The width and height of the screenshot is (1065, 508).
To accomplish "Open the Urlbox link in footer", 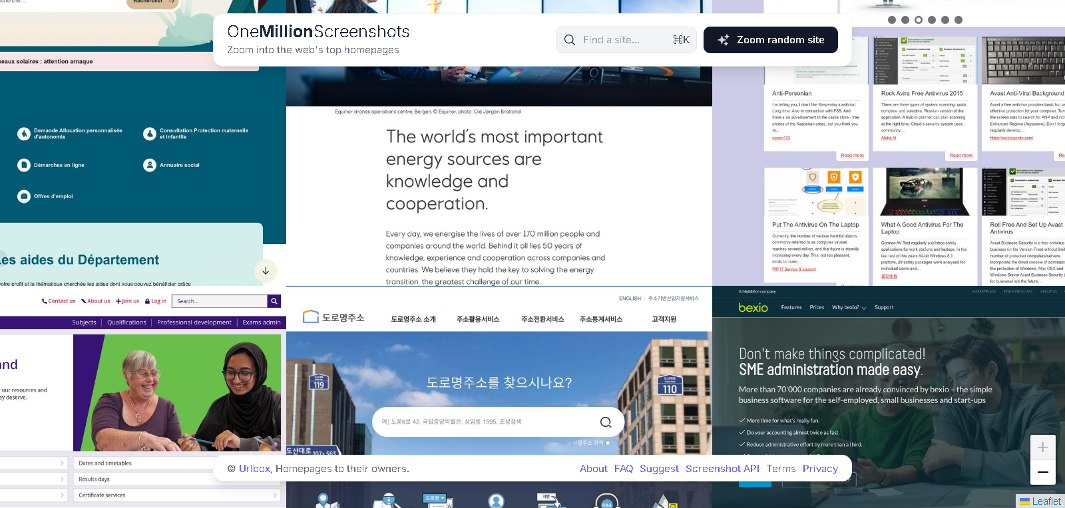I will point(254,469).
